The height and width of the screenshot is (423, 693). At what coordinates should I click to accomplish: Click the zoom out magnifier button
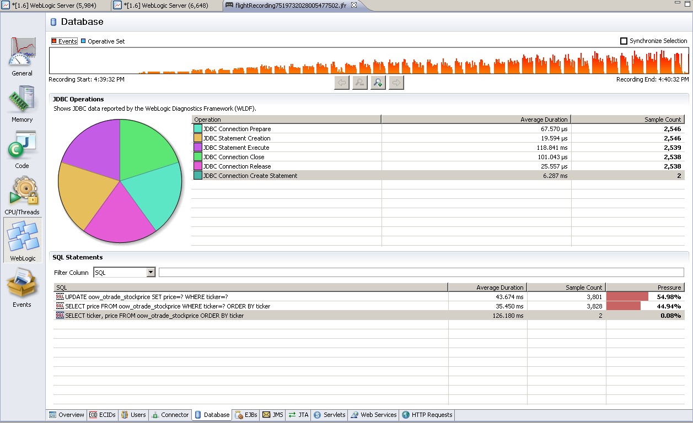(x=360, y=83)
